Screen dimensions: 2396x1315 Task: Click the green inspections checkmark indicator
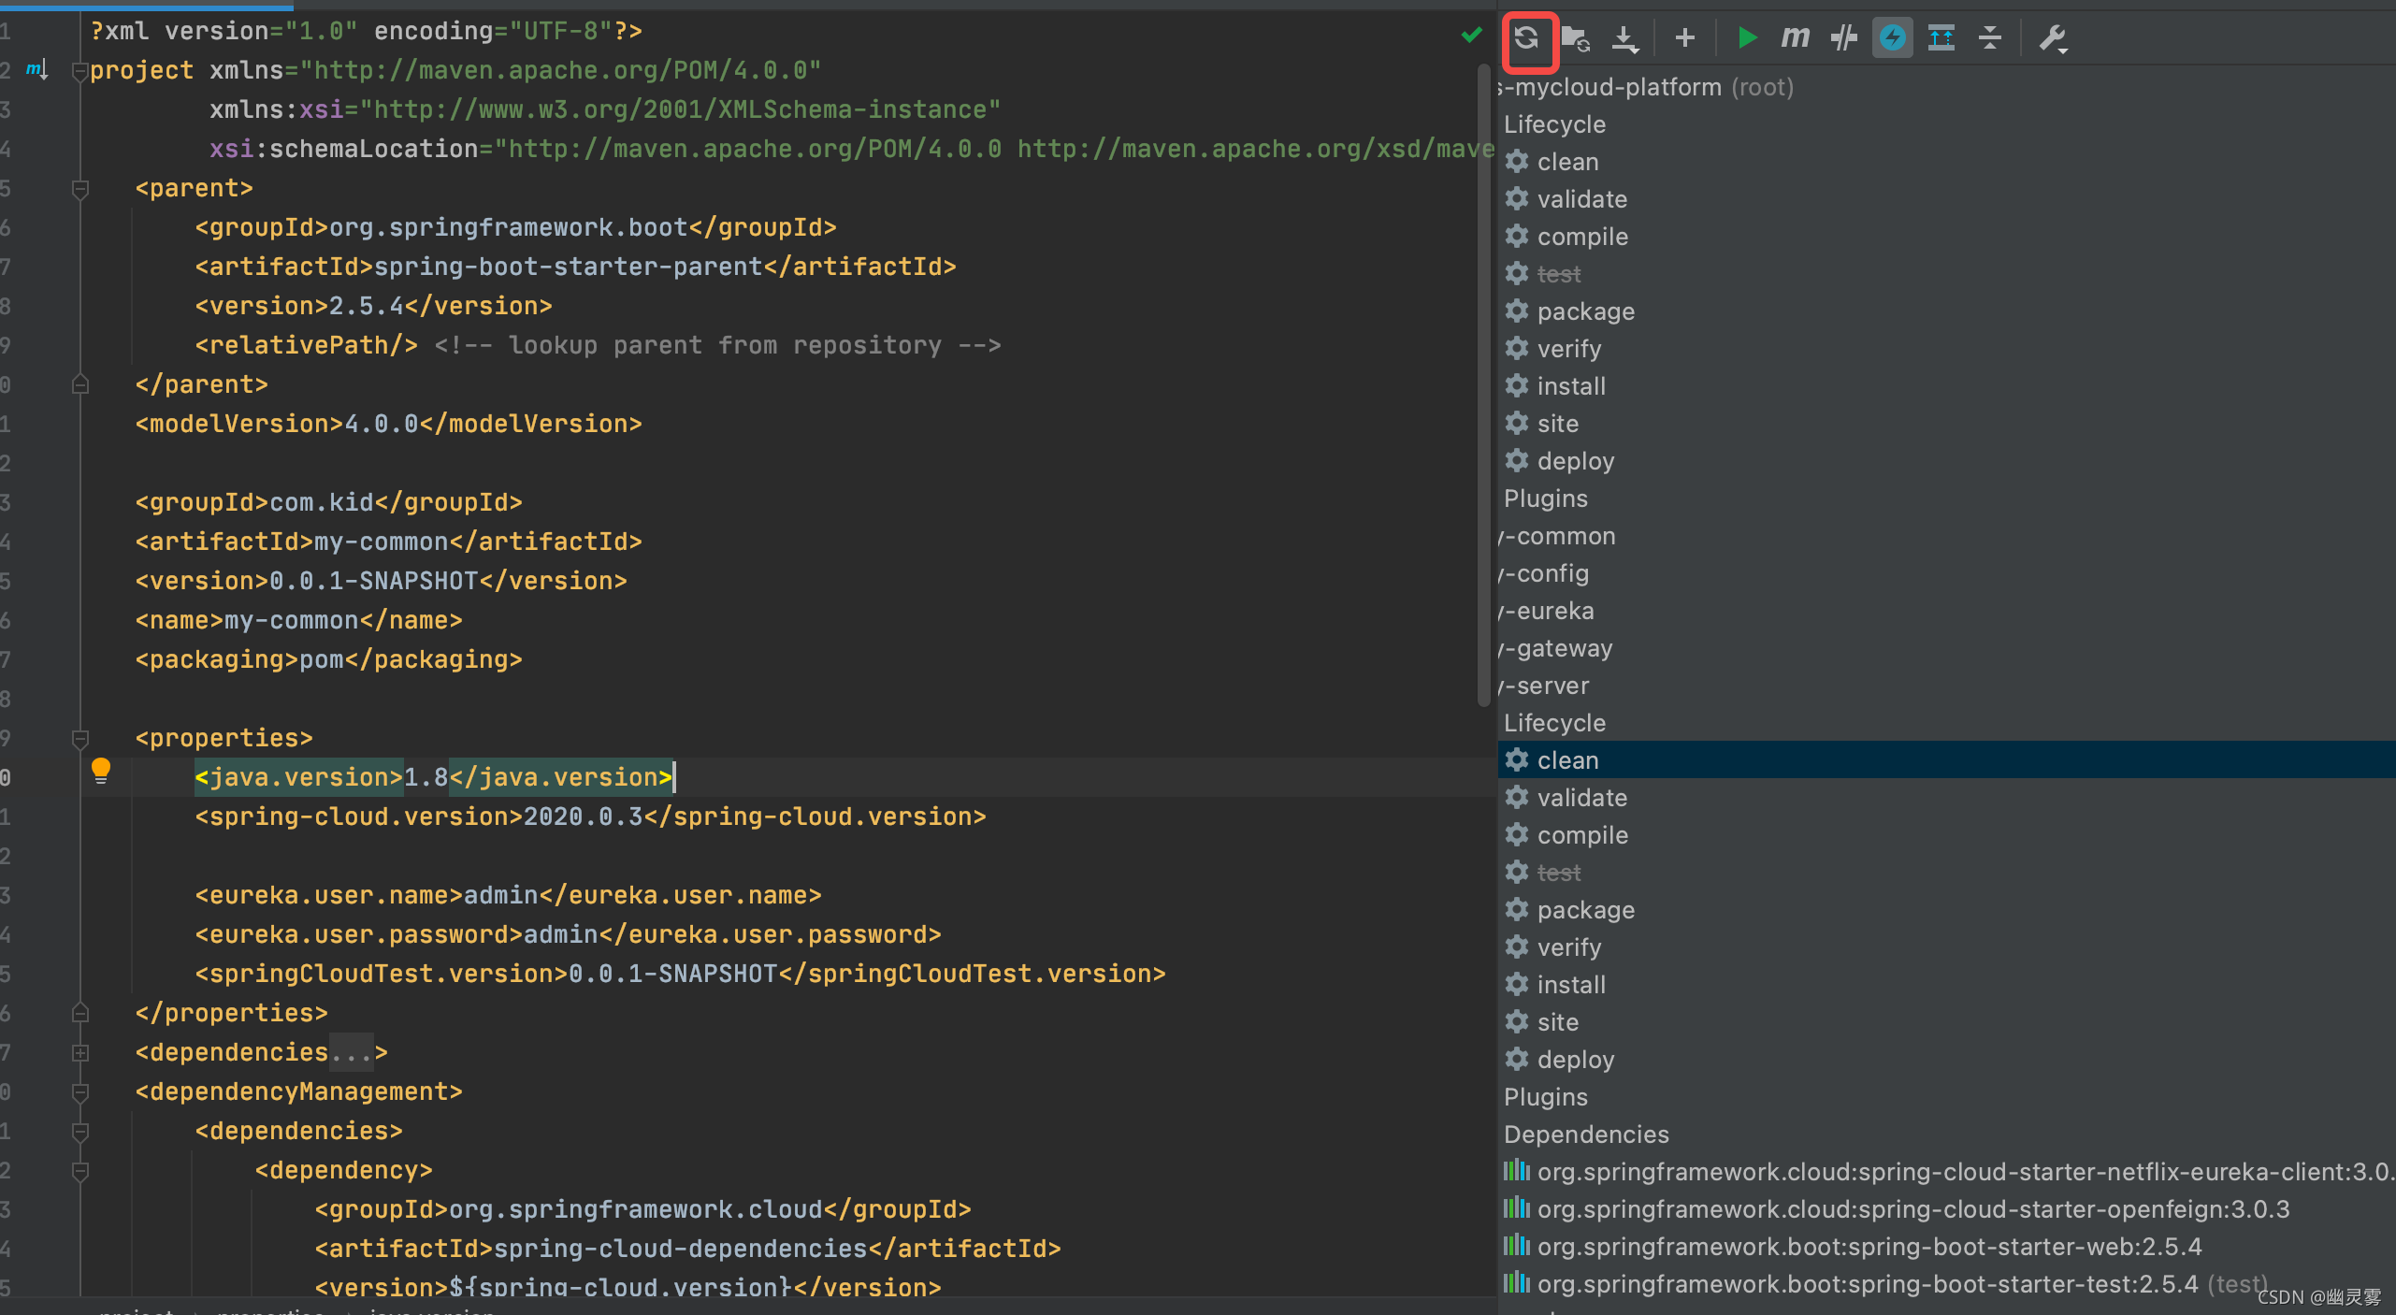[1470, 34]
